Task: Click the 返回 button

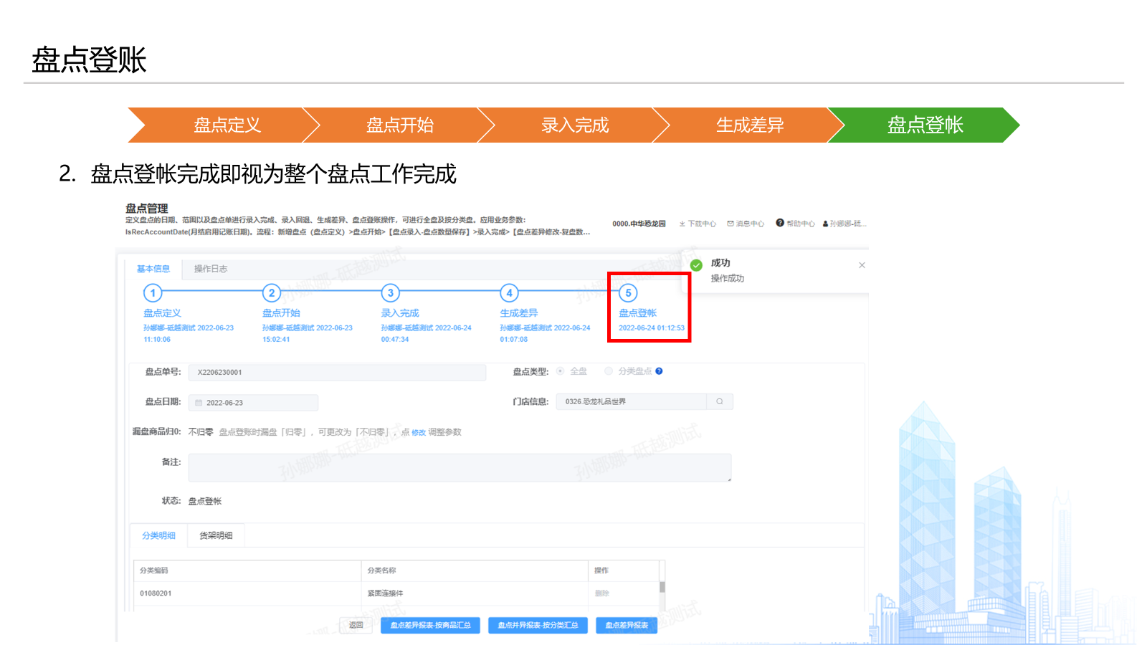Action: coord(356,625)
